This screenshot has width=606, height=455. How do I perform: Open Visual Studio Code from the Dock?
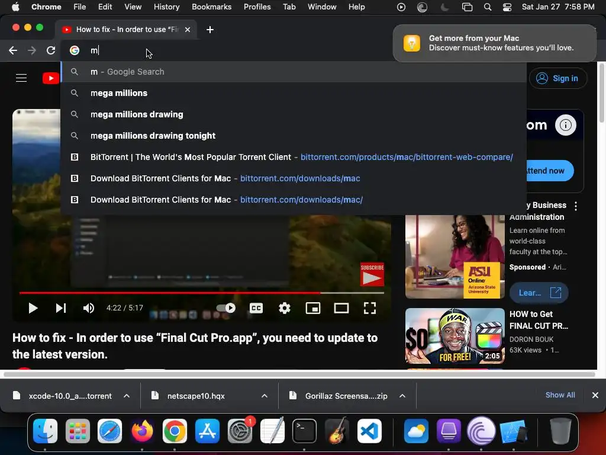point(369,431)
